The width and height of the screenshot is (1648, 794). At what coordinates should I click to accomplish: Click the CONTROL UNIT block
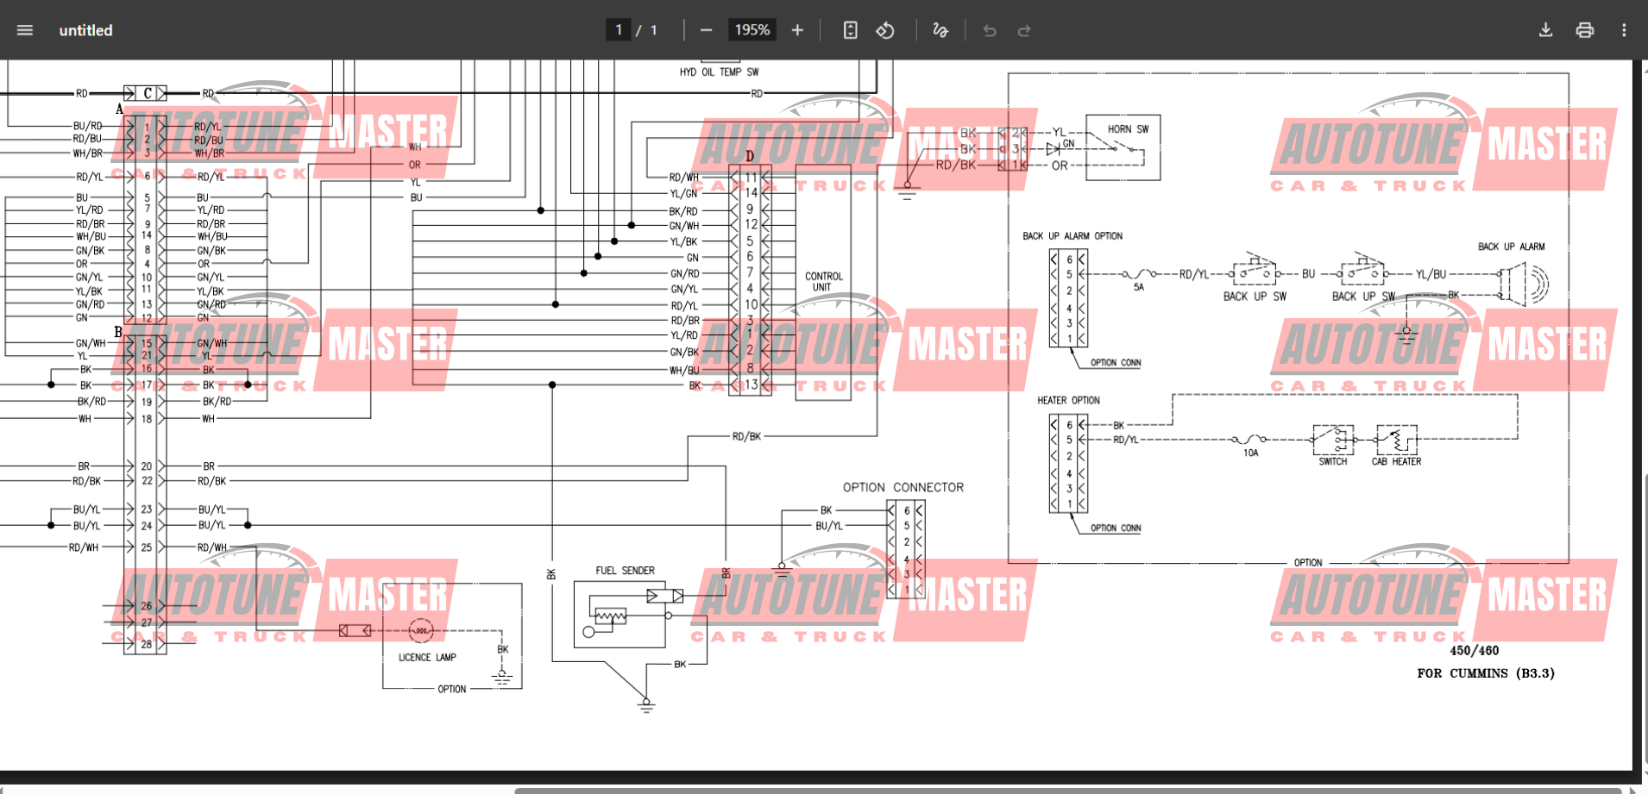[x=824, y=282]
